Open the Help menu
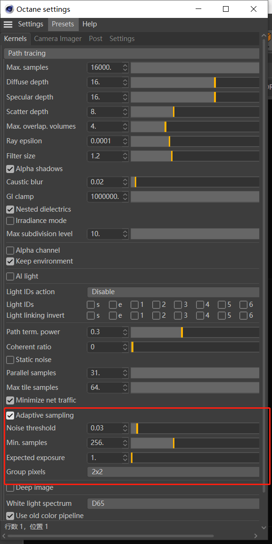Screen dimensions: 272x544 click(x=90, y=25)
